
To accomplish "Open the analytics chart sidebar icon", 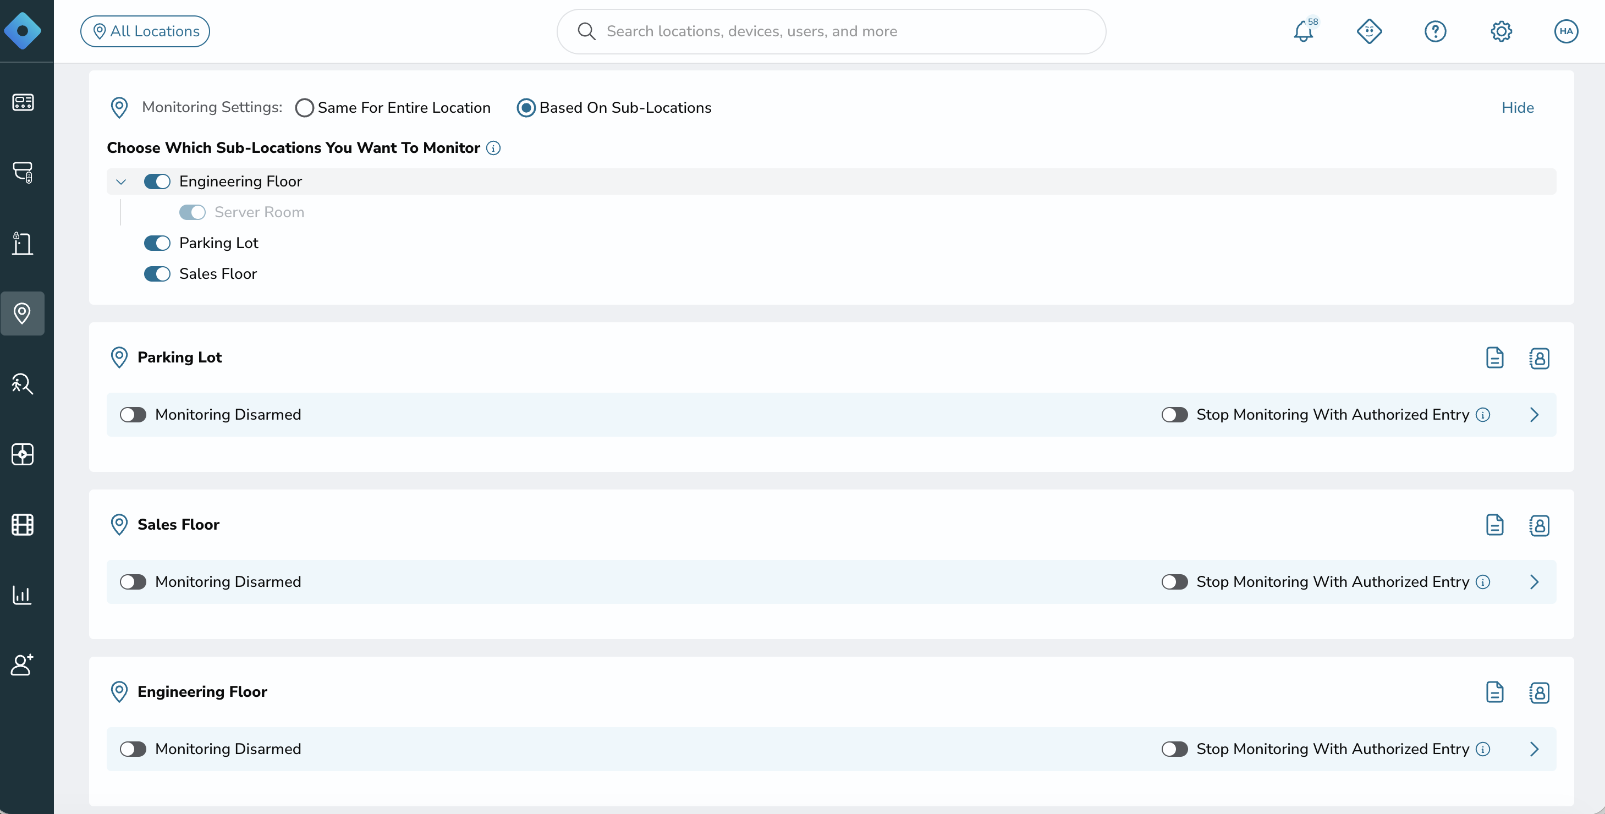I will (23, 595).
